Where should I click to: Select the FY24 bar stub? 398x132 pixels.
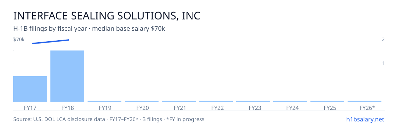click(290, 101)
